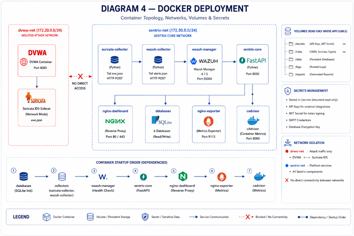The height and width of the screenshot is (236, 354).
Task: Click the "CONTAINER STARTUP ORDER (DEPENDENCIES)" heading
Action: pyautogui.click(x=132, y=163)
